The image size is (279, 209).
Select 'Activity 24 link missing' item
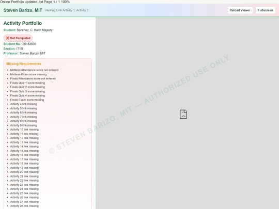tap(24, 189)
